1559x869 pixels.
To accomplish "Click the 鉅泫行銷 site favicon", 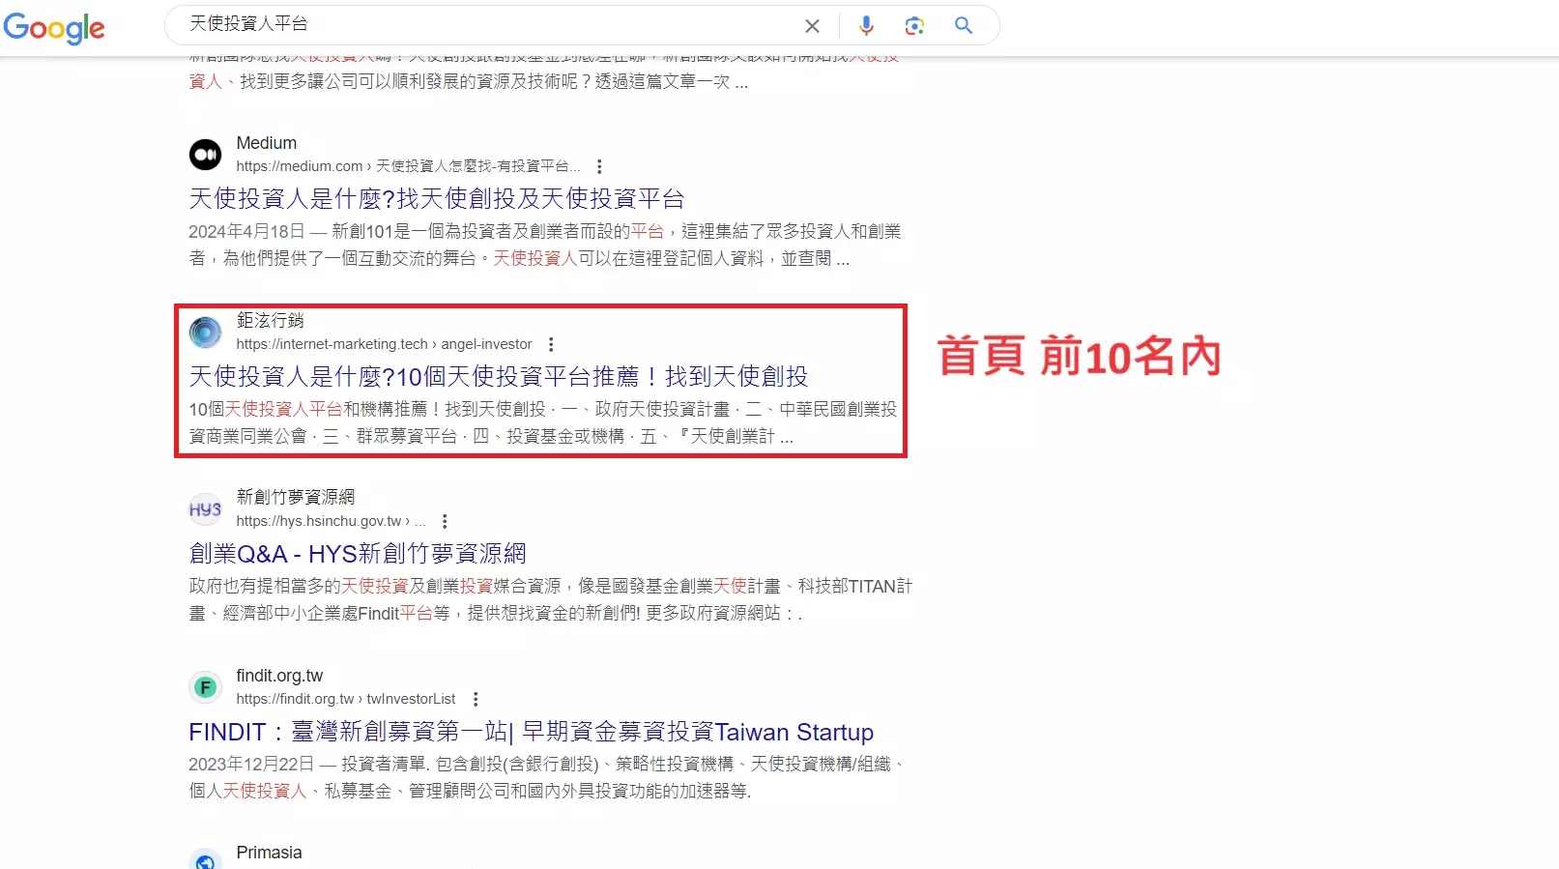I will tap(205, 332).
